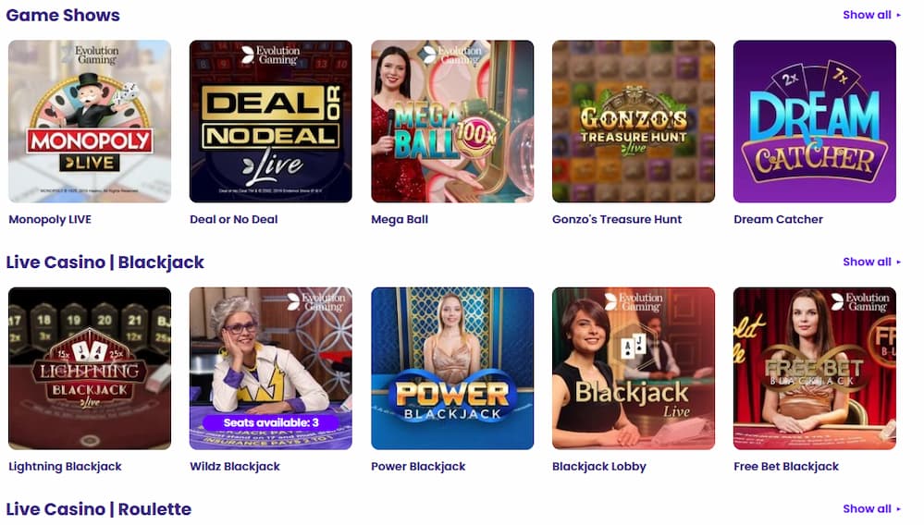Launch the Free Bet Blackjack tile
924x525 pixels.
[x=815, y=369]
